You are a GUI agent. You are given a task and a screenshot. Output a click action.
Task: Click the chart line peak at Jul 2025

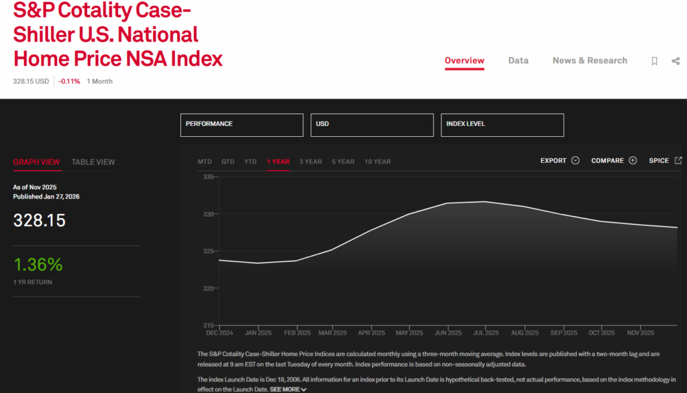(x=484, y=201)
